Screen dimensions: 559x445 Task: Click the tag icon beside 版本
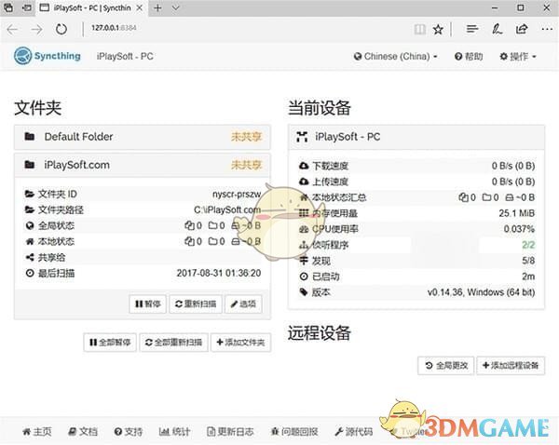(304, 292)
